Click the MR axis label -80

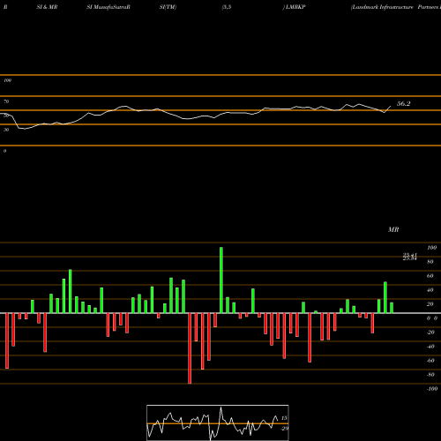coord(430,375)
